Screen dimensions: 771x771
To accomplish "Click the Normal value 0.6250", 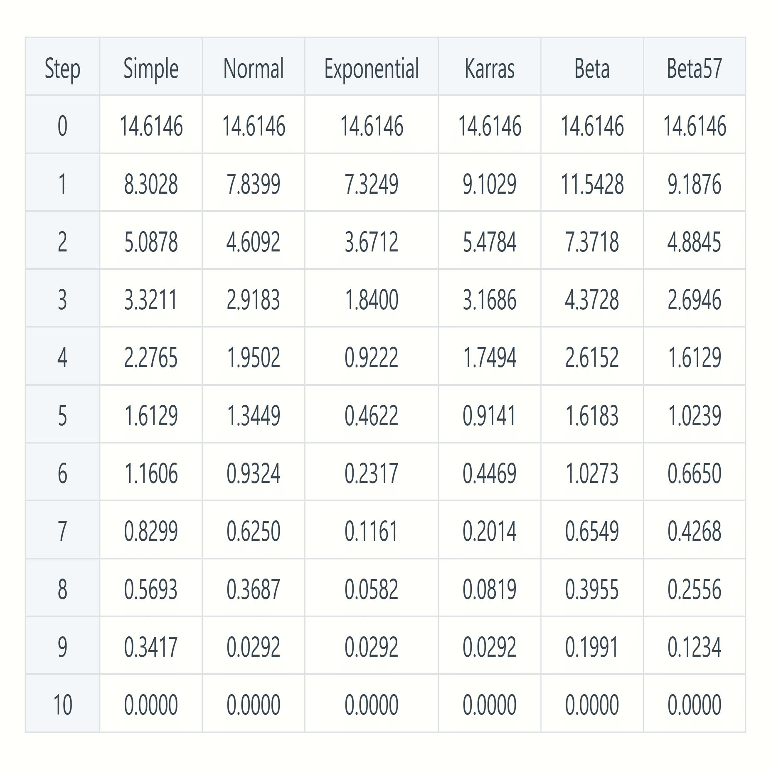I will [x=254, y=531].
